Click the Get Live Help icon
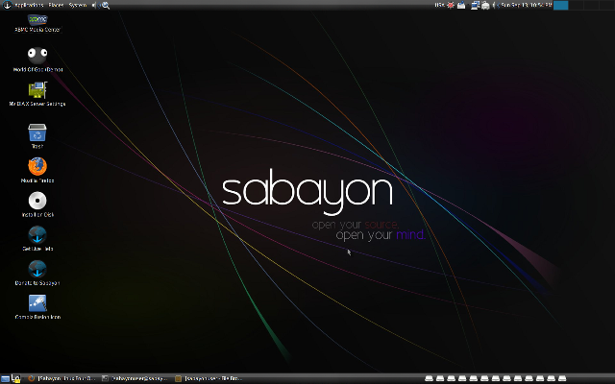The image size is (615, 384). coord(37,235)
